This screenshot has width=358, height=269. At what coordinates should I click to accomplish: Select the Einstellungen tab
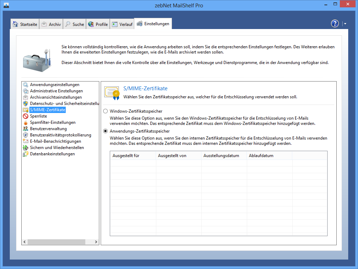tap(153, 23)
